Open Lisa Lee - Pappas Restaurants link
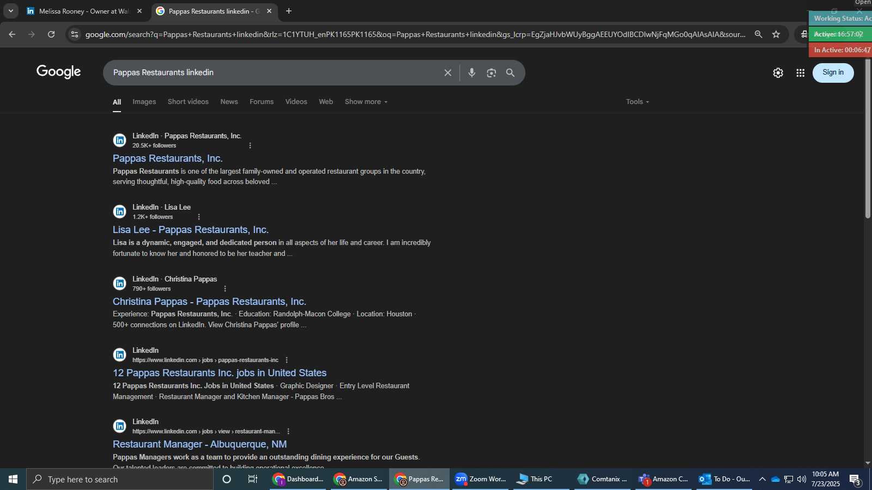872x490 pixels. [191, 230]
